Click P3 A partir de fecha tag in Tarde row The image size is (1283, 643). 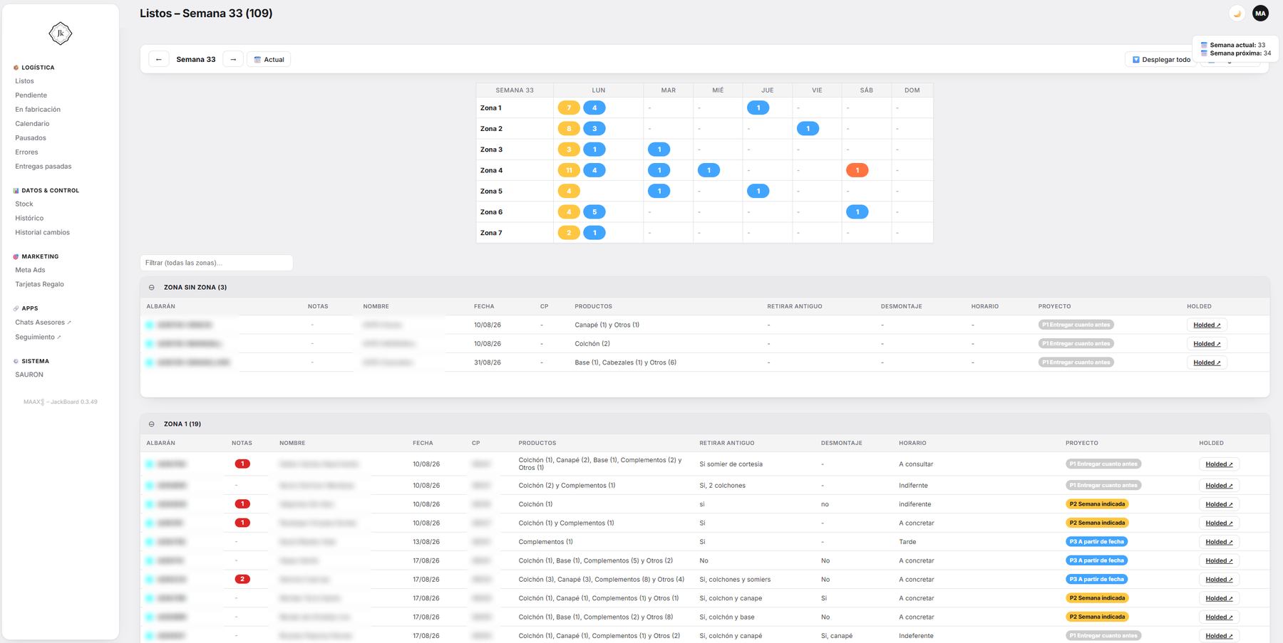(1097, 542)
